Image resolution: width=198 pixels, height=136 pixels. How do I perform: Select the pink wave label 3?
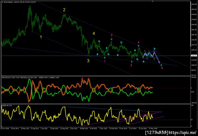[131, 65]
